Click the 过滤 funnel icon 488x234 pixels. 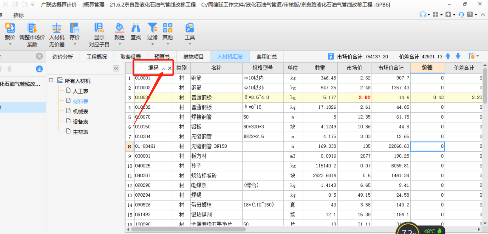152,28
